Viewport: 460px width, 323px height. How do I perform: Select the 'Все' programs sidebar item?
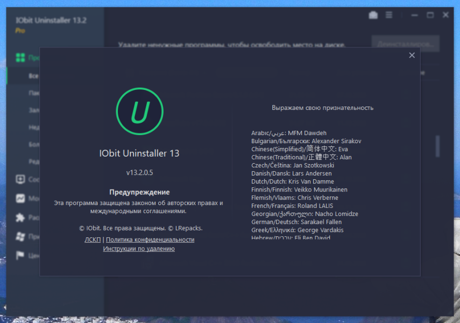33,76
